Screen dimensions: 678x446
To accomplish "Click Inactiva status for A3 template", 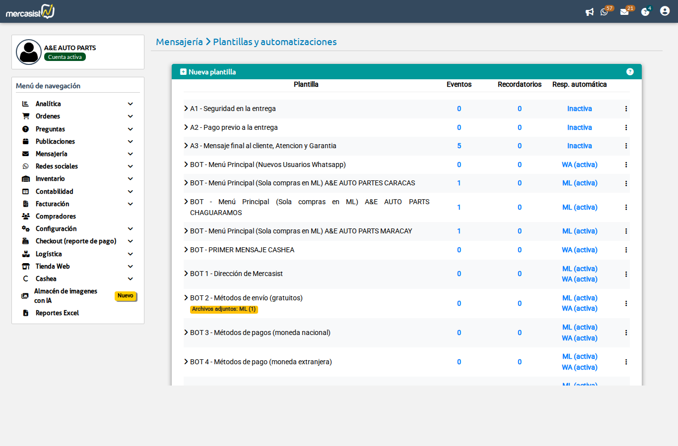I will (579, 146).
